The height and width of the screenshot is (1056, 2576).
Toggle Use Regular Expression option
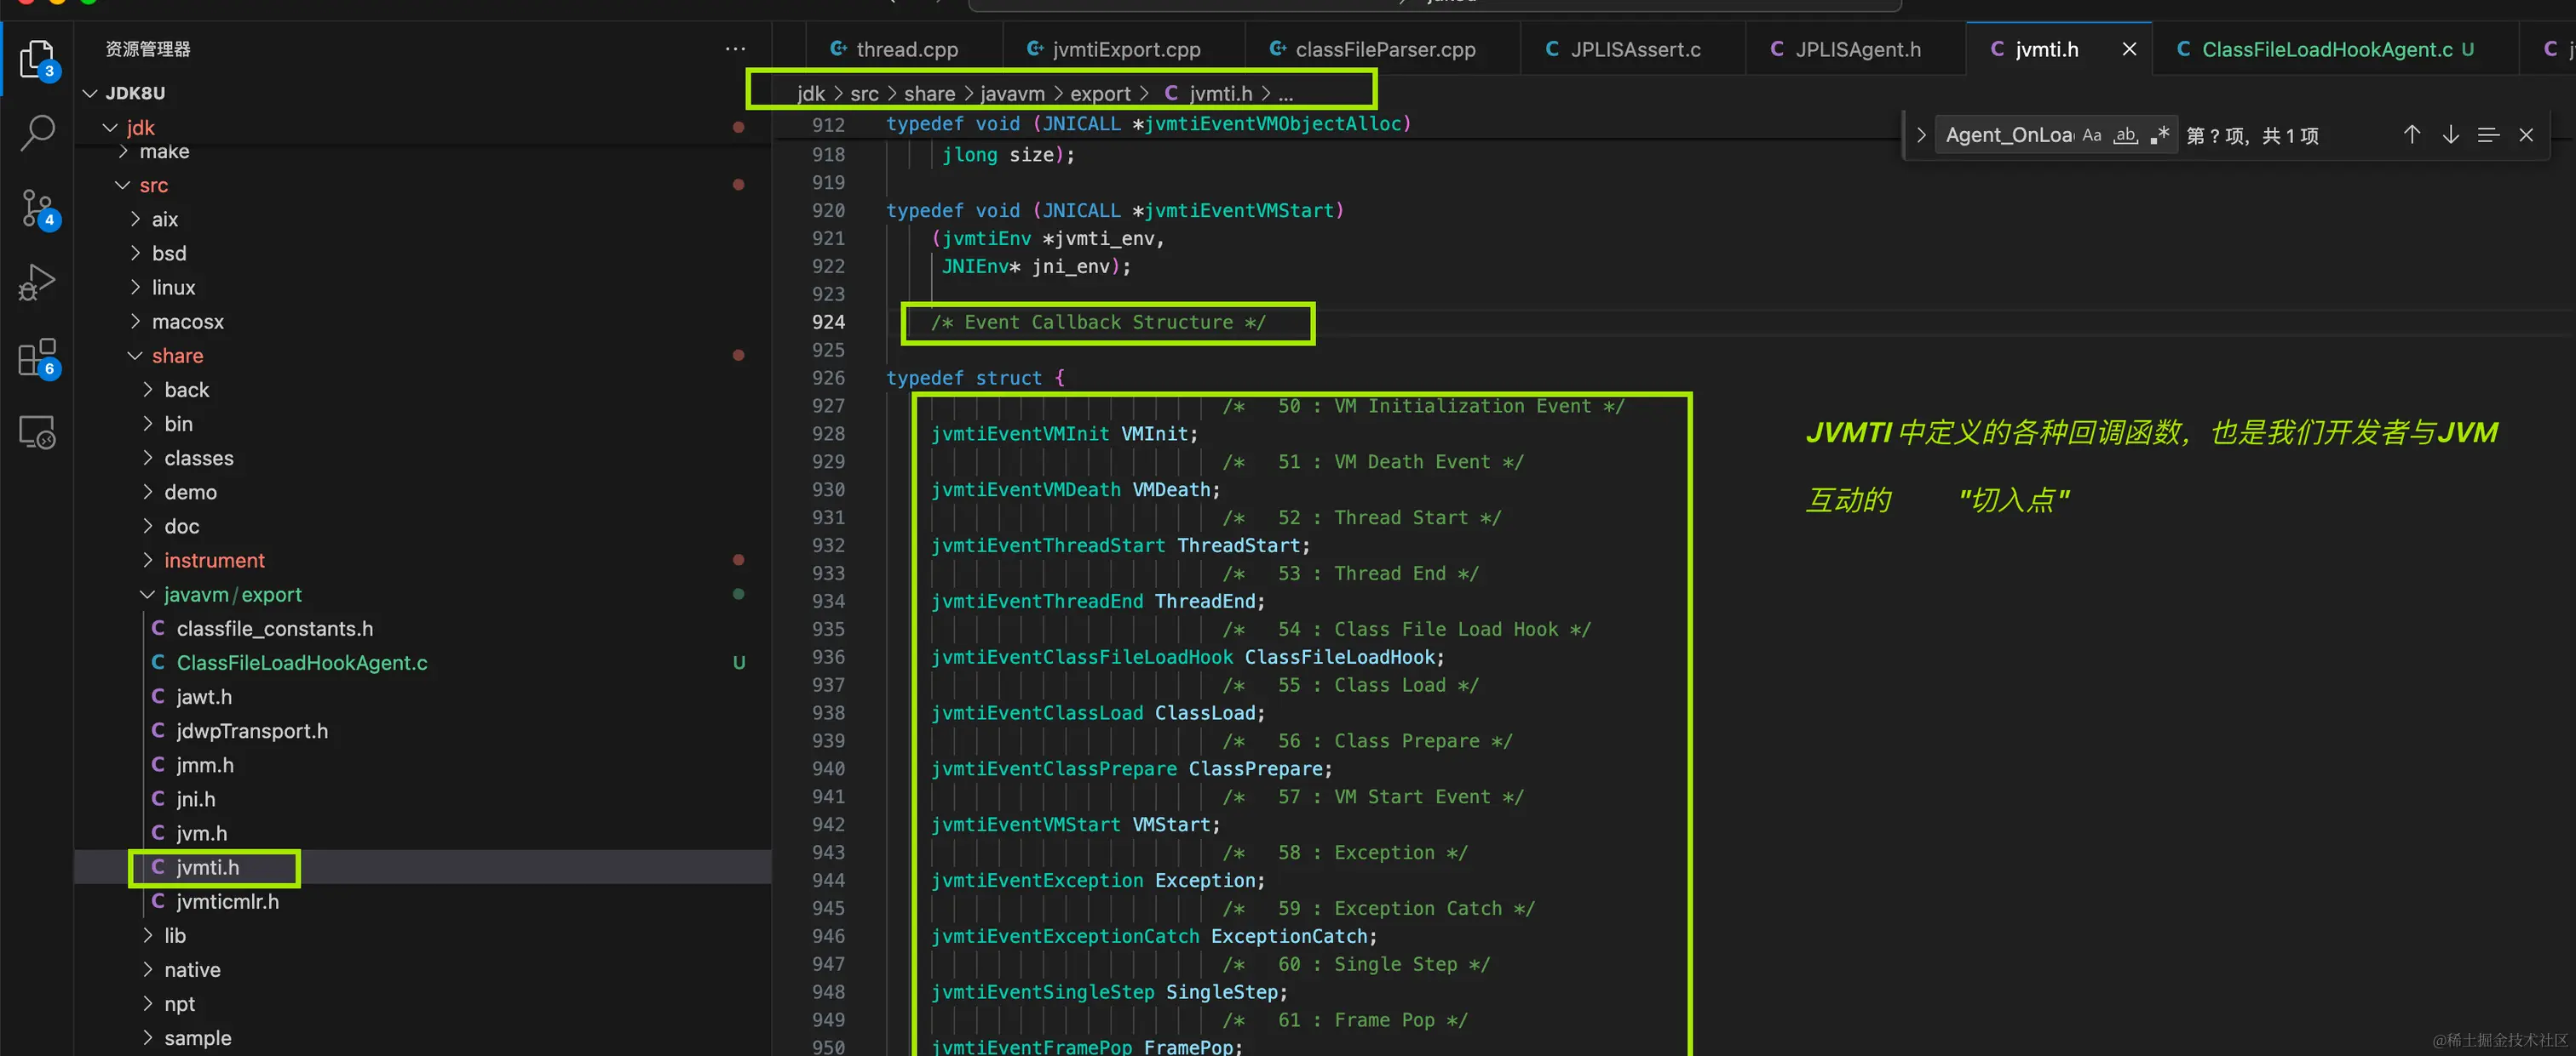point(2159,135)
